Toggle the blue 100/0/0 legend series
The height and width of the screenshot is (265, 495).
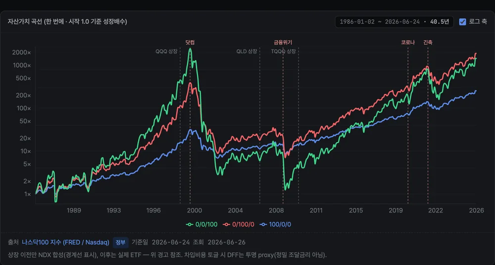click(x=275, y=224)
